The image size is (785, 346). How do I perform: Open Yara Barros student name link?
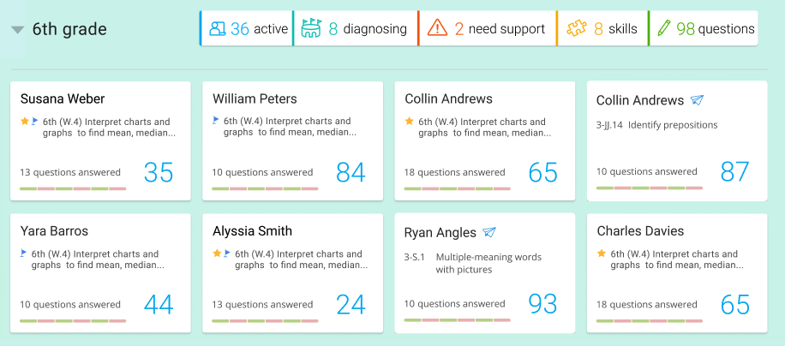54,231
